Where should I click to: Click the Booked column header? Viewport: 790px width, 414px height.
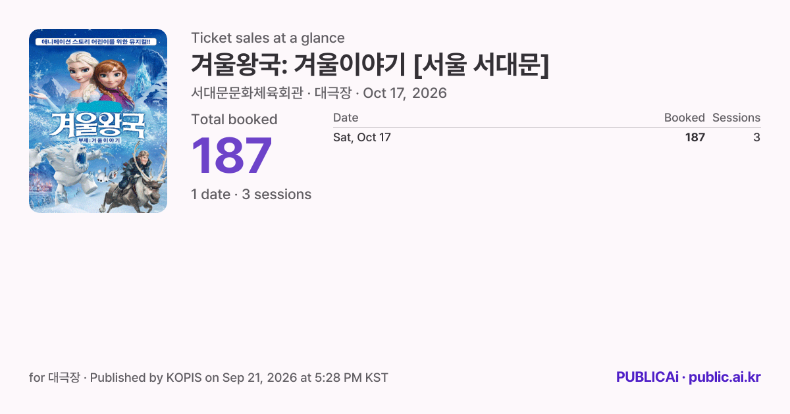tap(684, 118)
